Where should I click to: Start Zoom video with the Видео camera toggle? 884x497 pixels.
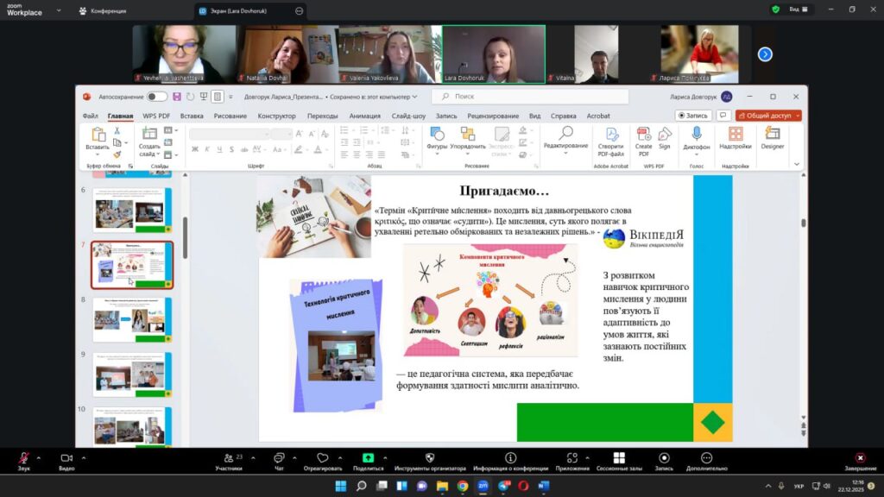[x=66, y=458]
